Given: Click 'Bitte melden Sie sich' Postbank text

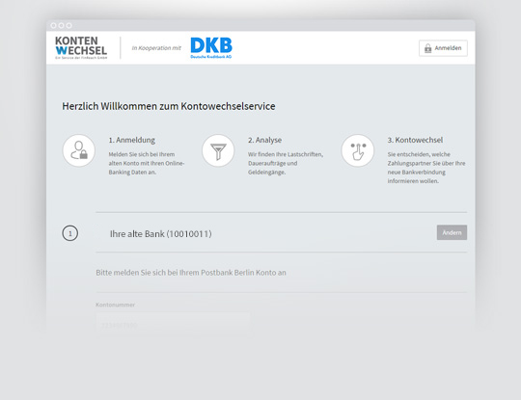Looking at the screenshot, I should click(191, 273).
